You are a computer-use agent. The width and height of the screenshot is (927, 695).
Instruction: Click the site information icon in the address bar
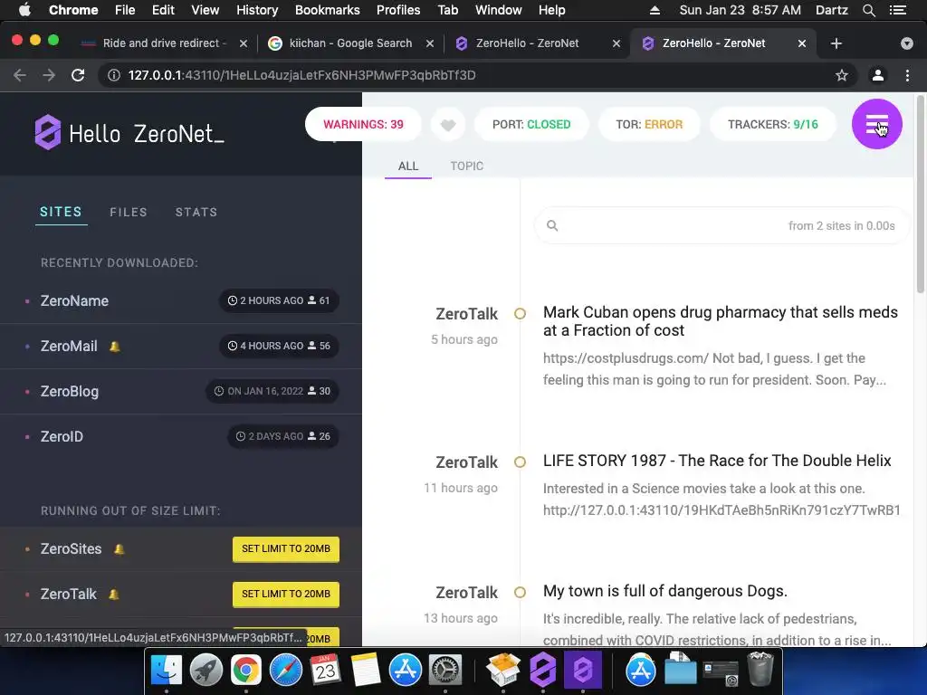pos(114,75)
